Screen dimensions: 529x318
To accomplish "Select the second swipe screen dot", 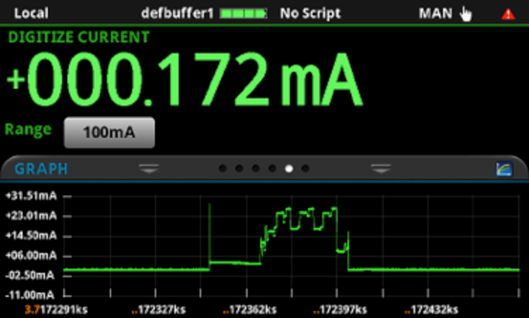I will coord(239,169).
